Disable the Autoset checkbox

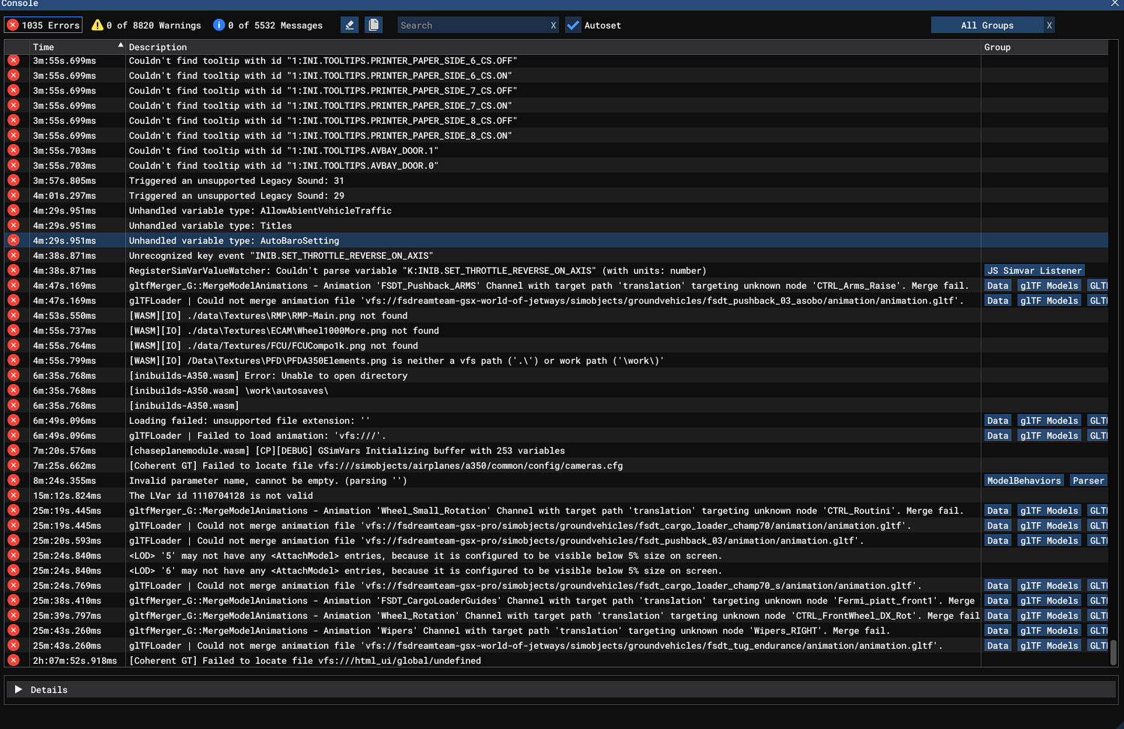pyautogui.click(x=573, y=25)
